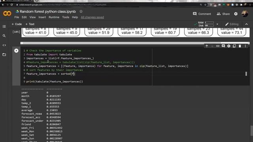Viewport: 253px width, 142px height.
Task: Click the average output row
Action: coord(40,110)
